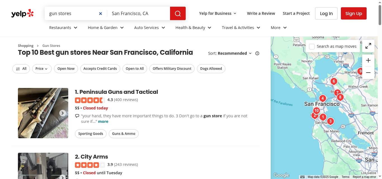Open the Sort Recommended dropdown

235,53
